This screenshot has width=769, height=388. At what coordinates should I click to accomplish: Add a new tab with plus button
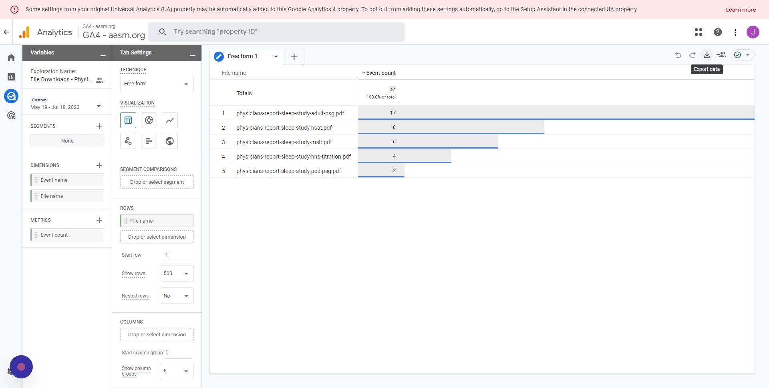tap(294, 57)
